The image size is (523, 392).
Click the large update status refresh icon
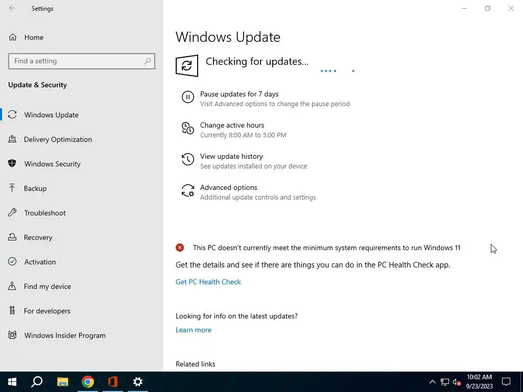tap(187, 66)
